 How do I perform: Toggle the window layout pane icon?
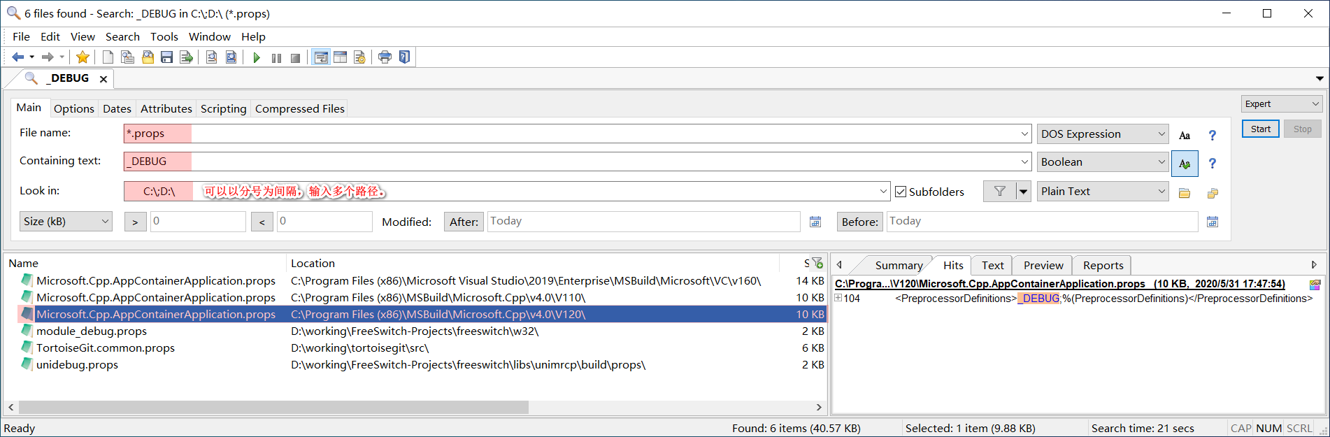pos(340,57)
